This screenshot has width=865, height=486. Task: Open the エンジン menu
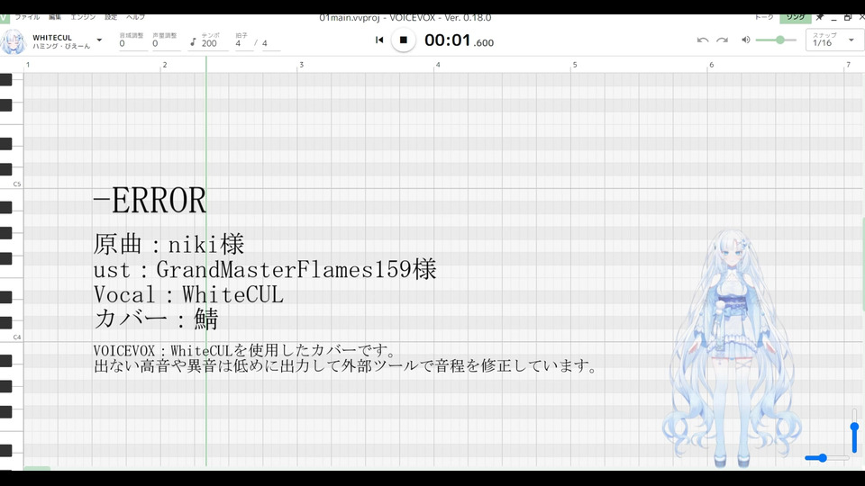coord(83,17)
